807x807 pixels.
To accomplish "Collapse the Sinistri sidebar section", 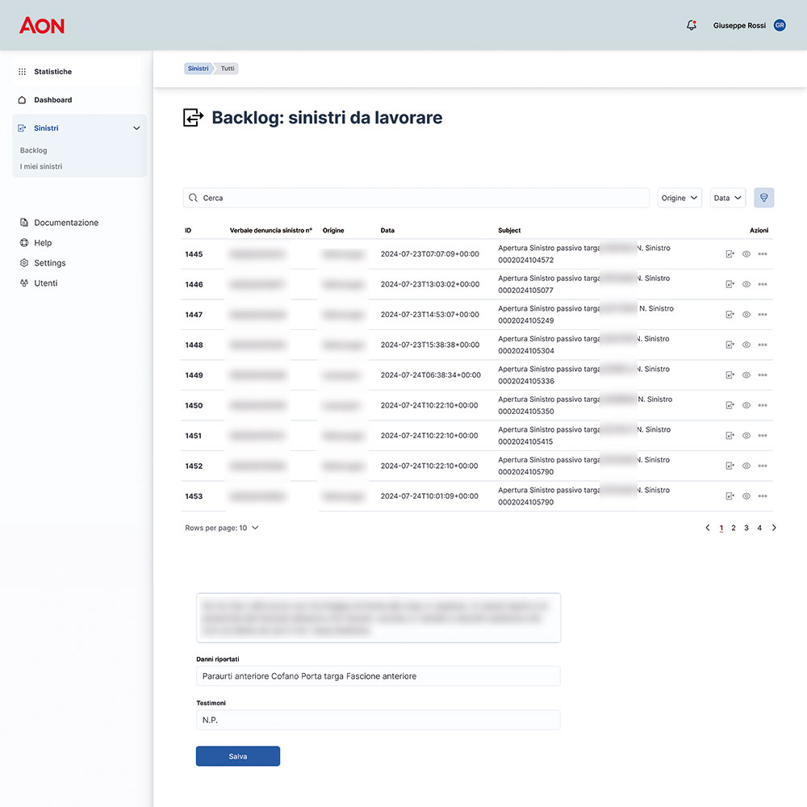I will pyautogui.click(x=136, y=128).
